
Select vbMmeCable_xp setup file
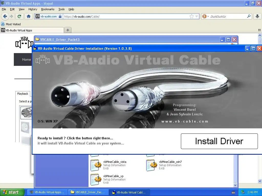pos(108,179)
